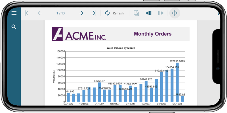Click the 04/1997 axis label
Image resolution: width=227 pixels, height=113 pixels.
coord(115,104)
